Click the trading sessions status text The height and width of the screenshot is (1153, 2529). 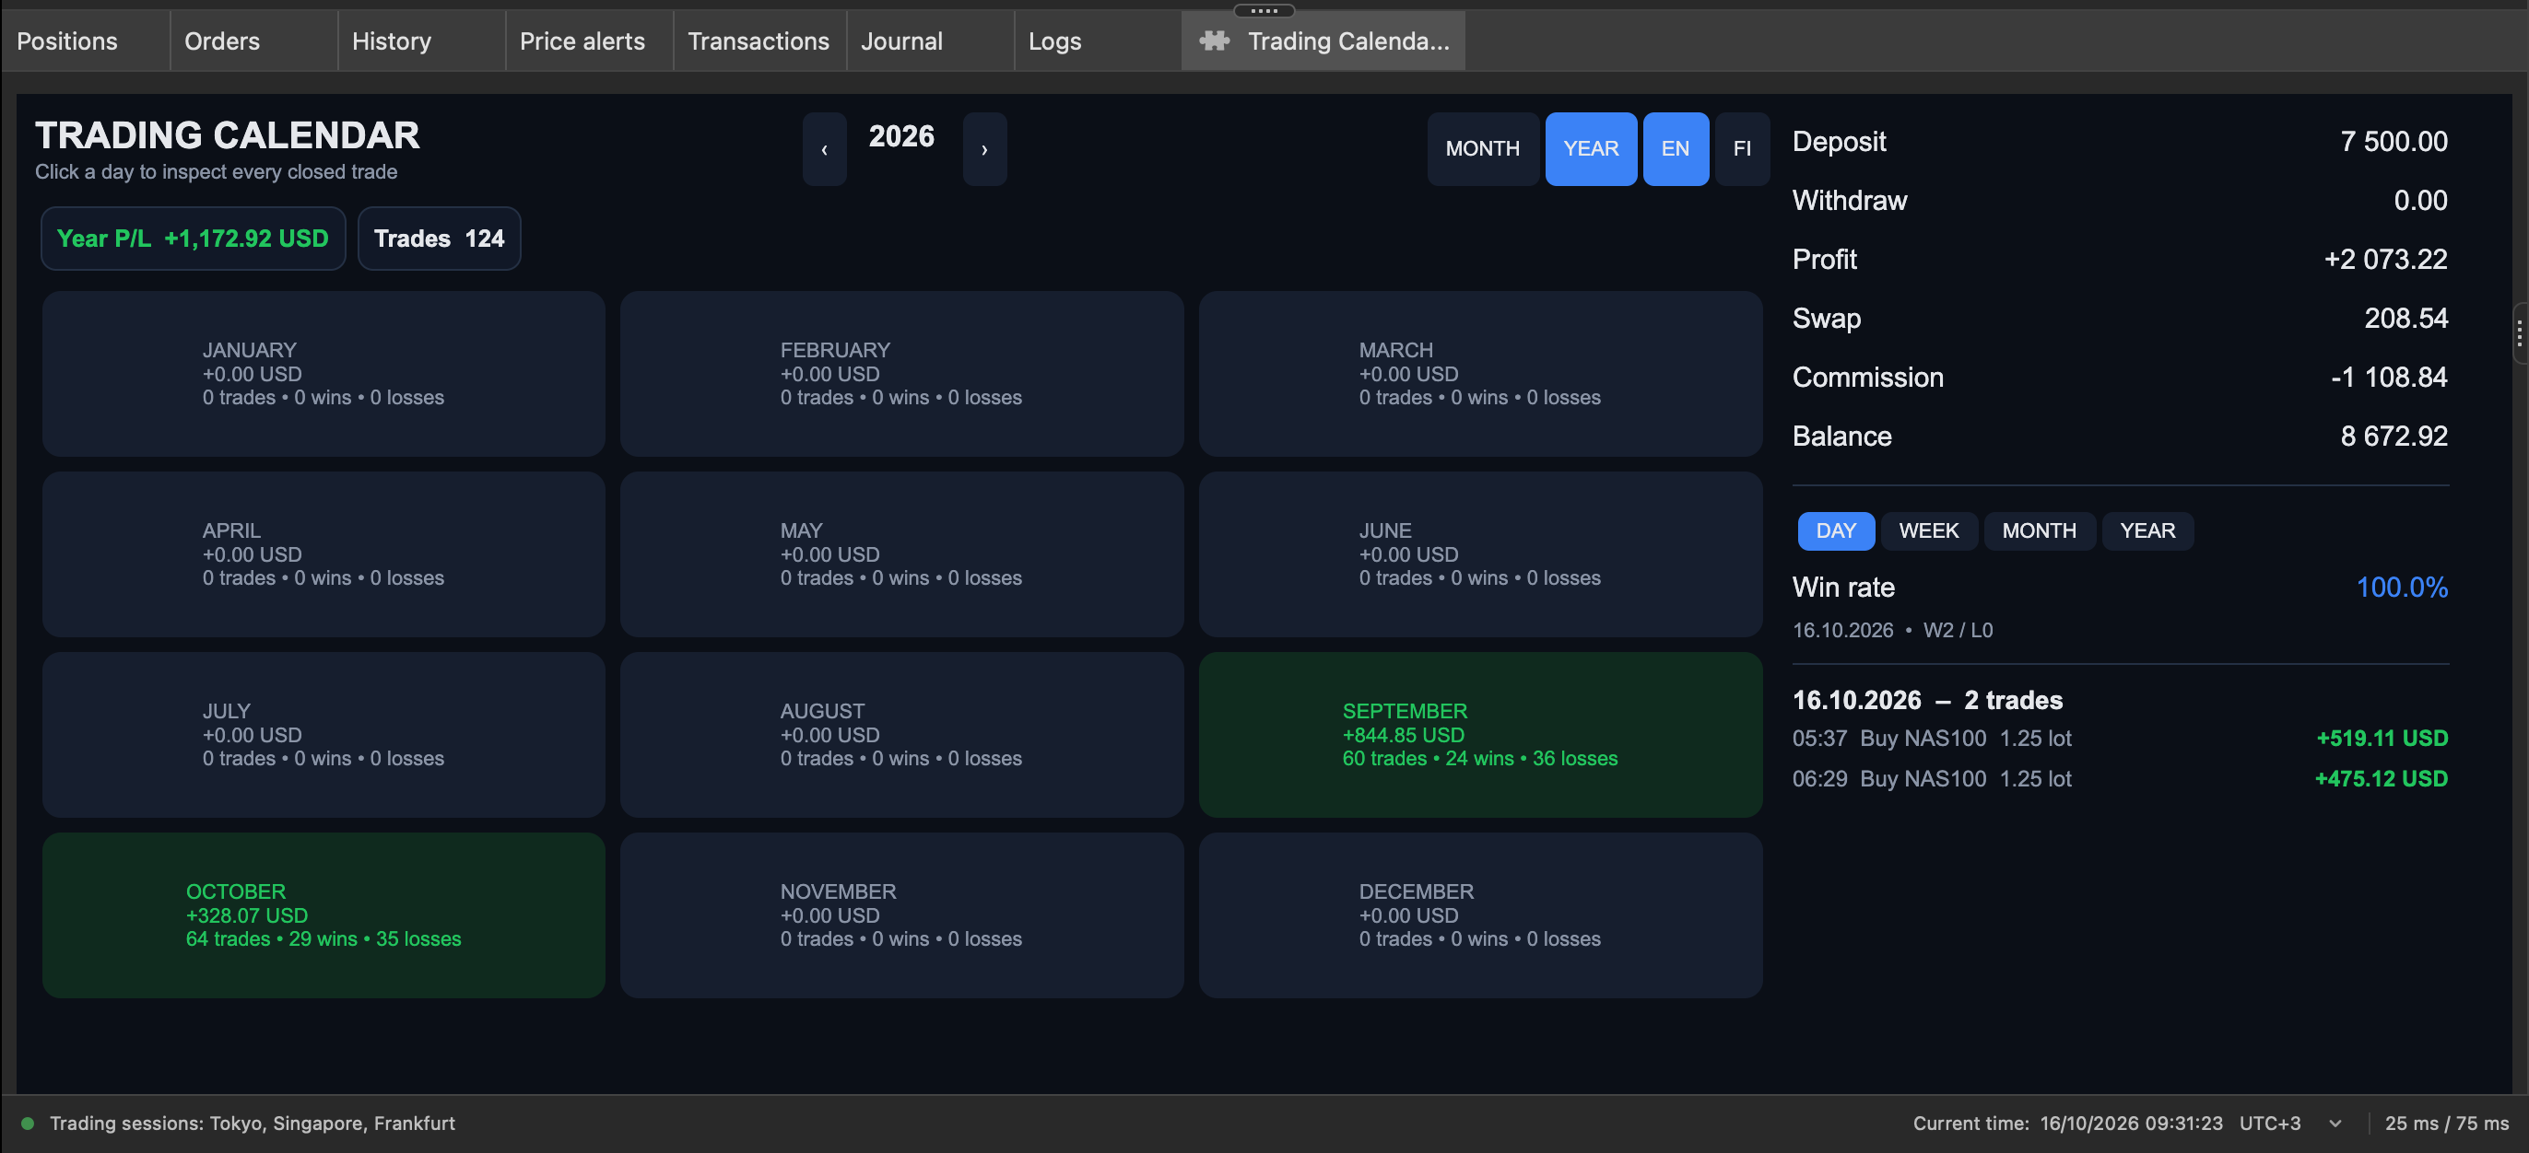point(253,1124)
